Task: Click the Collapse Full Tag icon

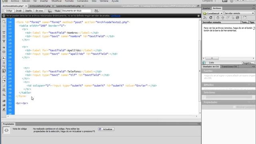Action: point(4,32)
